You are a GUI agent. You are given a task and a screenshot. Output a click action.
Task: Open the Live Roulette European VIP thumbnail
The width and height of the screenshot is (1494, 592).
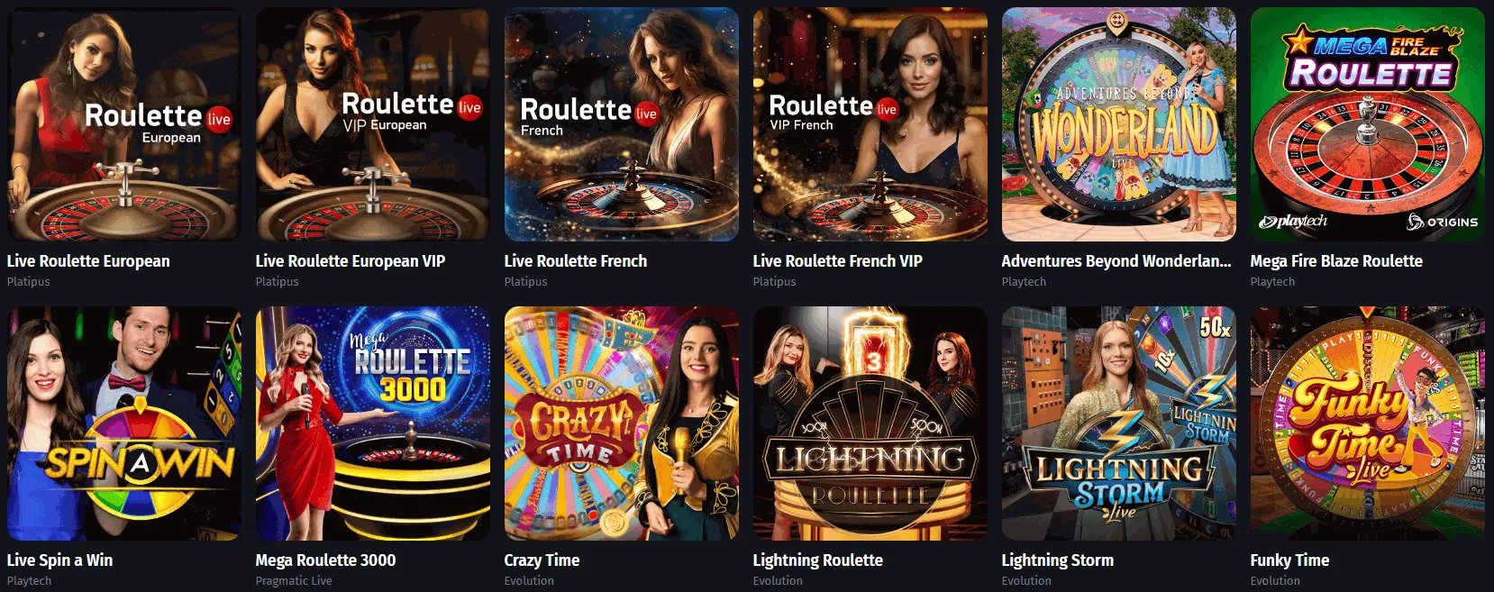pyautogui.click(x=373, y=124)
